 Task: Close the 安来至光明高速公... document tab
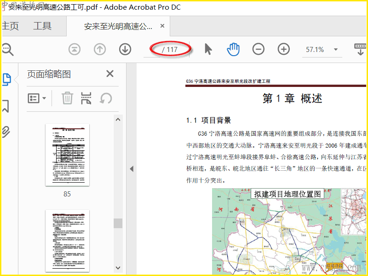point(162,26)
